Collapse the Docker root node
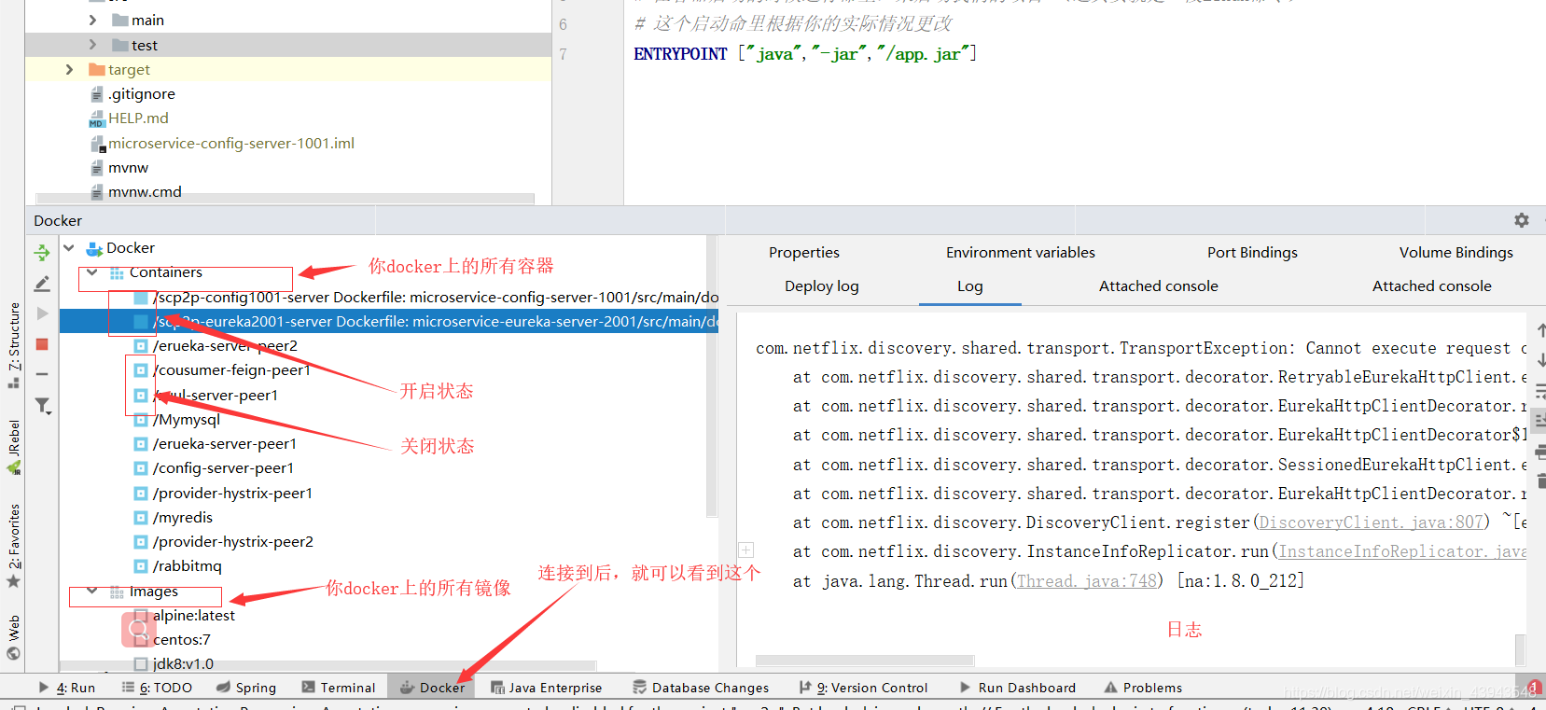The image size is (1546, 710). pyautogui.click(x=69, y=248)
